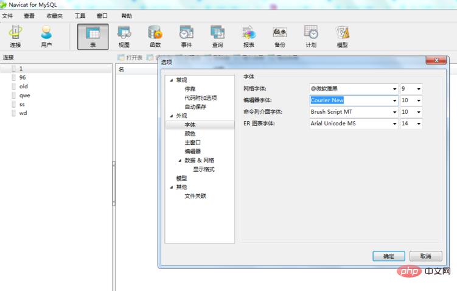Open the ER 图表字体 size dropdown showing 14
Viewport: 457px width, 291px height.
coord(419,124)
